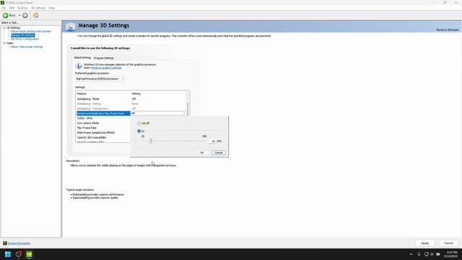Click the green Back arrow icon
Viewport: 462px width, 260px height.
coord(6,15)
